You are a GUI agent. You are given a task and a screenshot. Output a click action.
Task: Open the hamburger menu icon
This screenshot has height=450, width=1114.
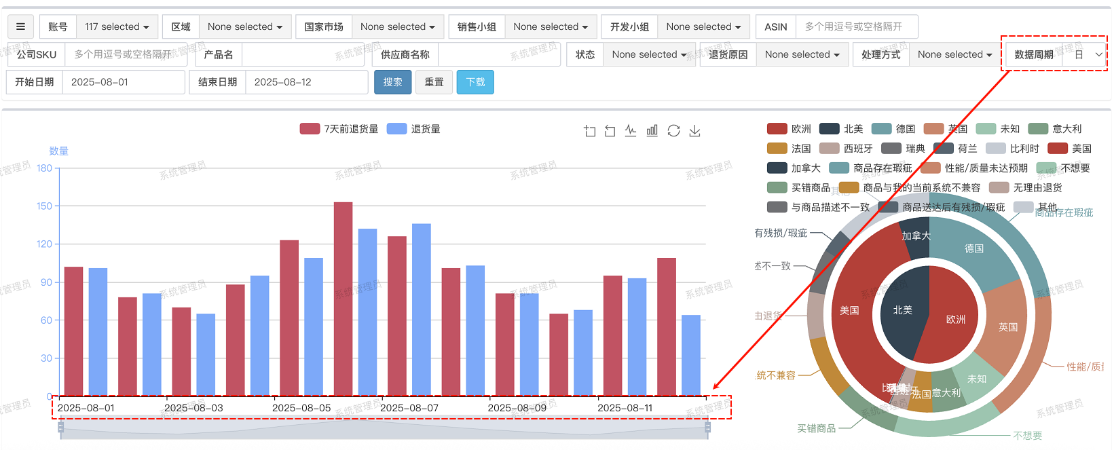[20, 26]
